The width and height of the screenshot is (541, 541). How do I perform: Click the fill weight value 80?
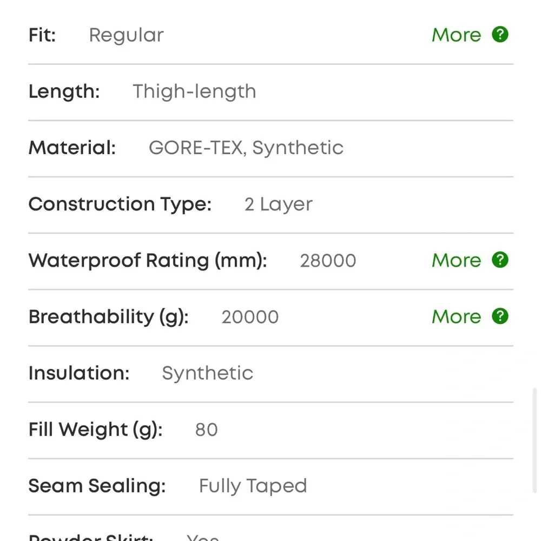(x=206, y=430)
